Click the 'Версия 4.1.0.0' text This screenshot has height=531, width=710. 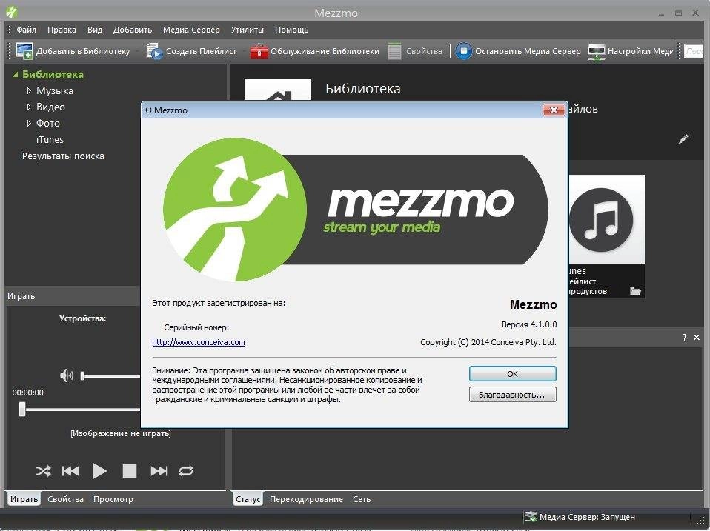coord(529,324)
